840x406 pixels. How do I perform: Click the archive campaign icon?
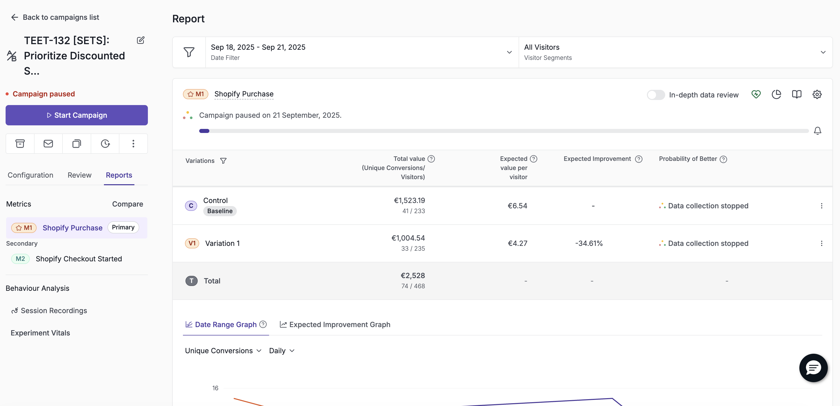pyautogui.click(x=20, y=144)
